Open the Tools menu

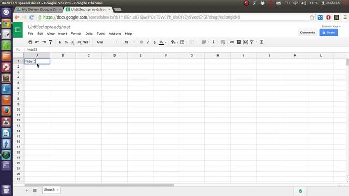[100, 34]
